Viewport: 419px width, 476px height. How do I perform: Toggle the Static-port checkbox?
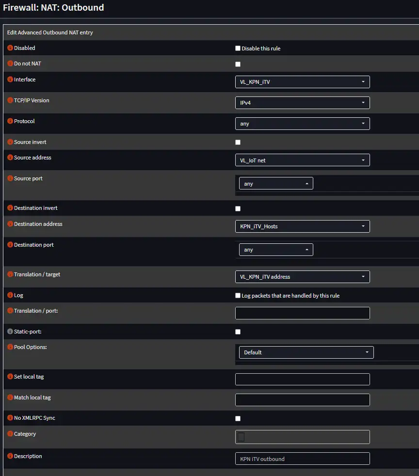(238, 332)
